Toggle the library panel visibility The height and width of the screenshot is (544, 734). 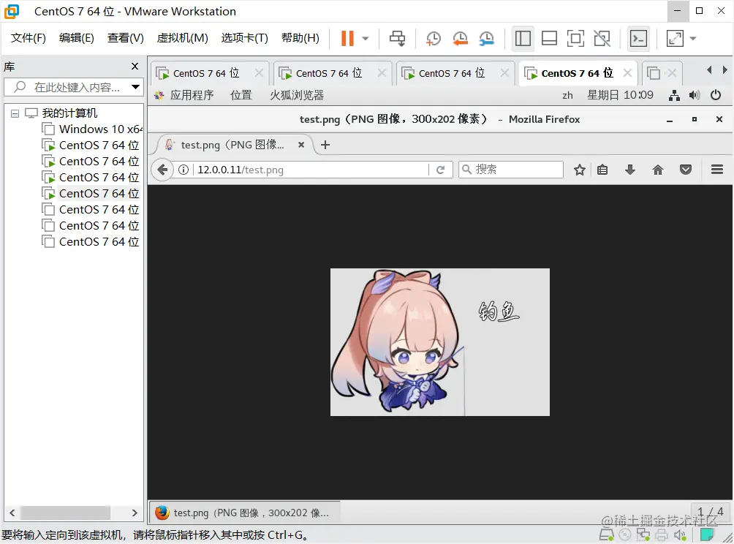[x=522, y=38]
